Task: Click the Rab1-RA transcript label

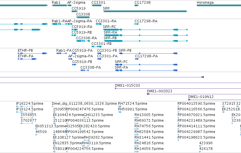Action: point(59,21)
